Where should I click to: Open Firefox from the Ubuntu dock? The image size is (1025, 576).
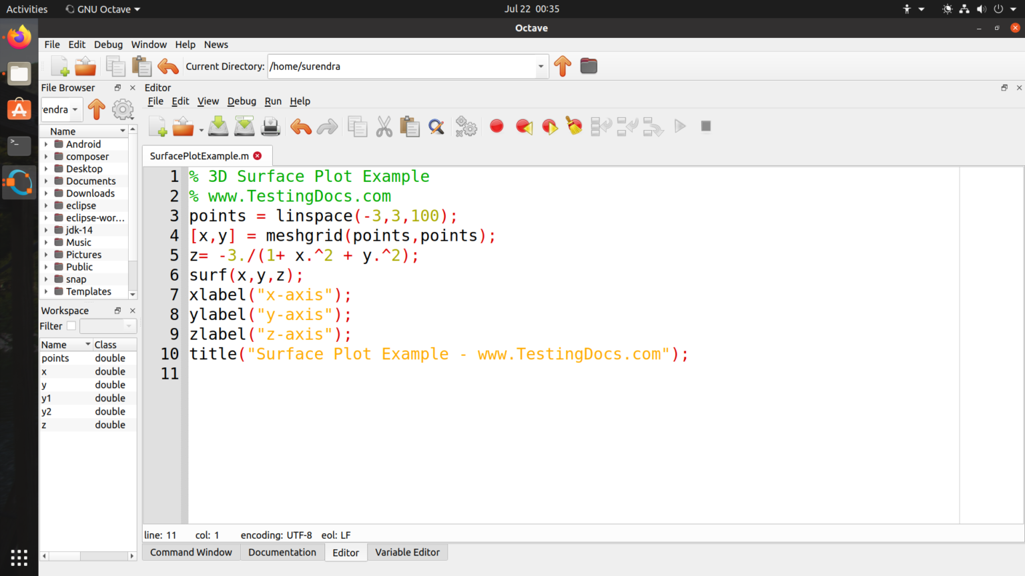click(x=19, y=37)
